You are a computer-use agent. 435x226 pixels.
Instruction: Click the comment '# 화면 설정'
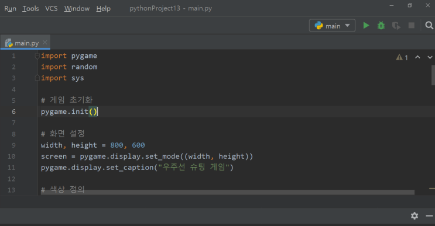pyautogui.click(x=63, y=134)
